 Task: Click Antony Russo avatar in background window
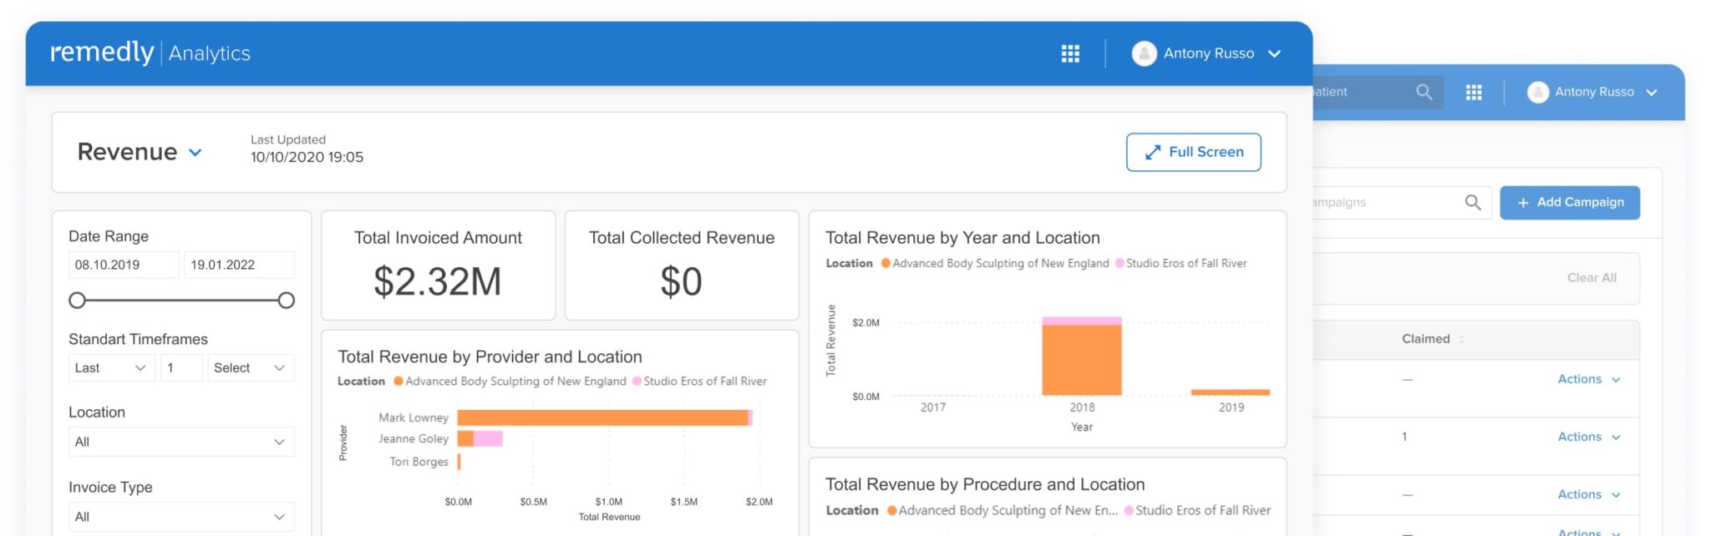pyautogui.click(x=1538, y=92)
